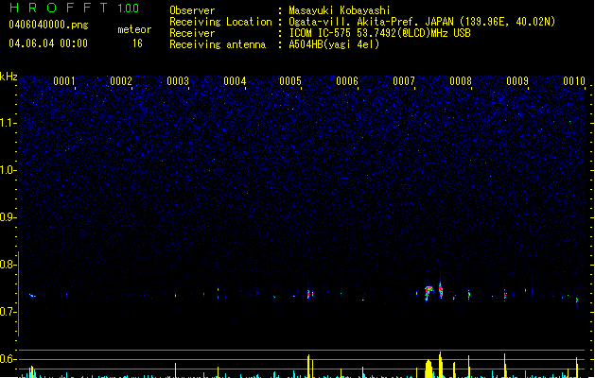The width and height of the screenshot is (595, 378).
Task: Select the file name 0406040000.png
Action: click(48, 25)
